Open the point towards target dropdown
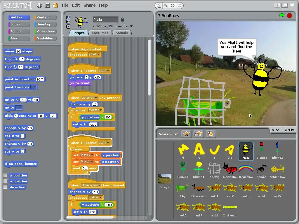299x224 pixels. (34, 87)
